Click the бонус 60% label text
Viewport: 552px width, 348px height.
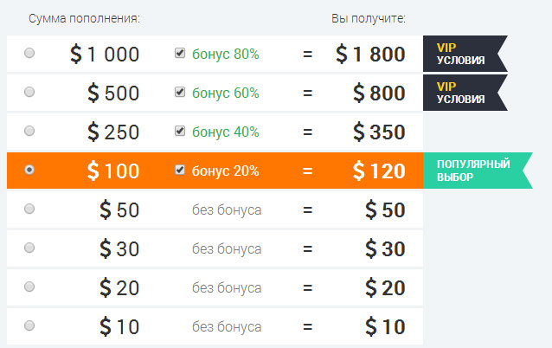pos(225,93)
